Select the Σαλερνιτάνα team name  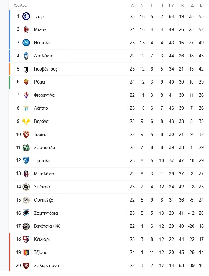[x=46, y=265]
